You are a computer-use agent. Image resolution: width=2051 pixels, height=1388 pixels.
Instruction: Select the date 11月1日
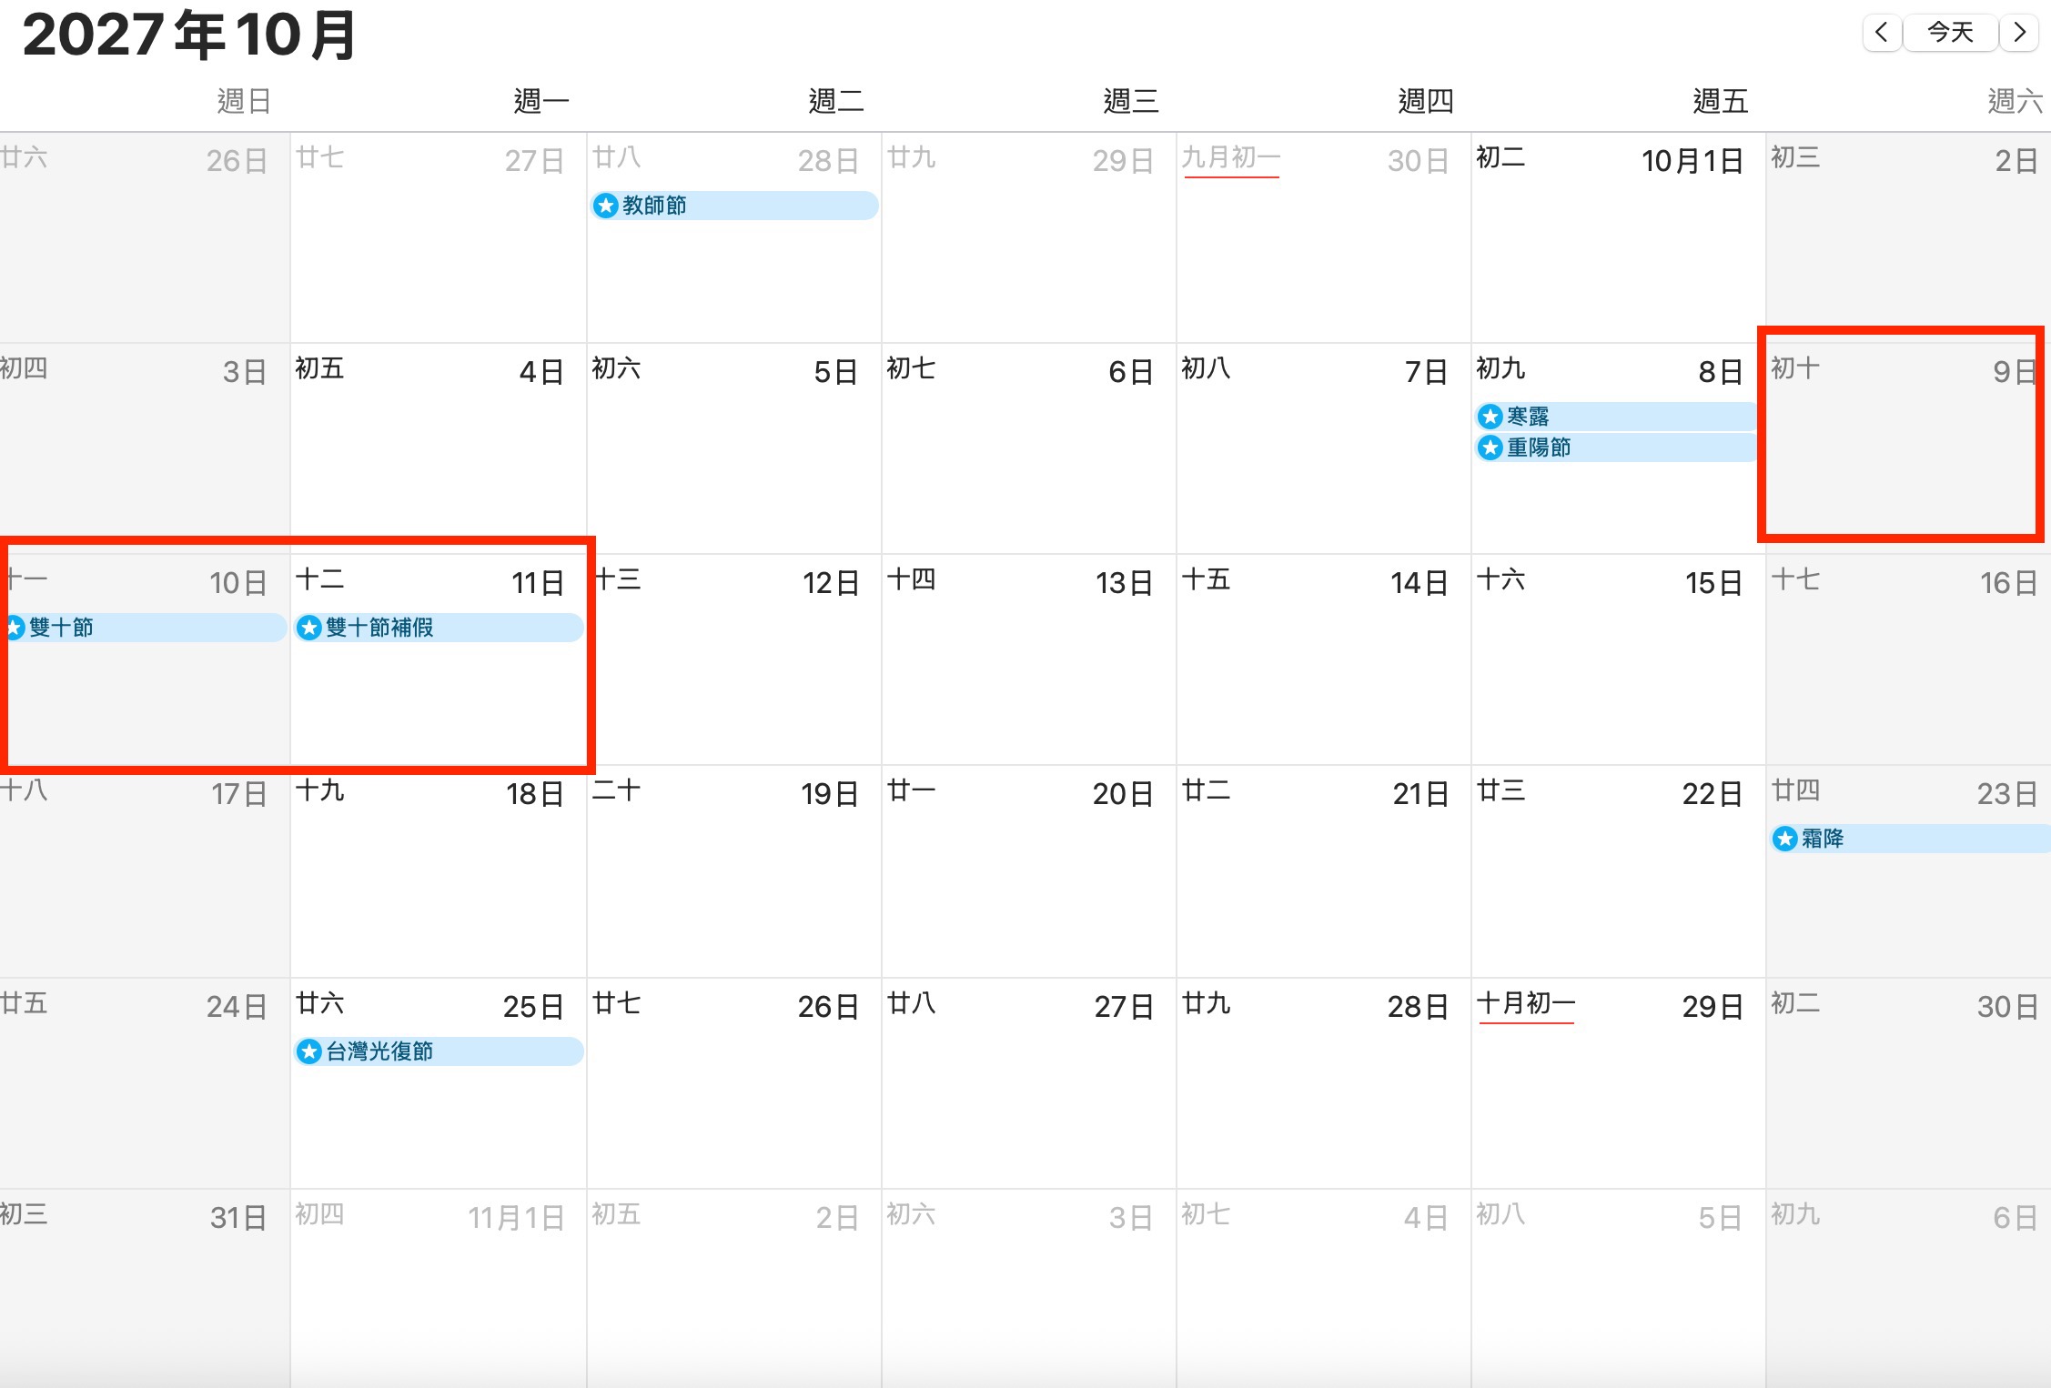[516, 1218]
